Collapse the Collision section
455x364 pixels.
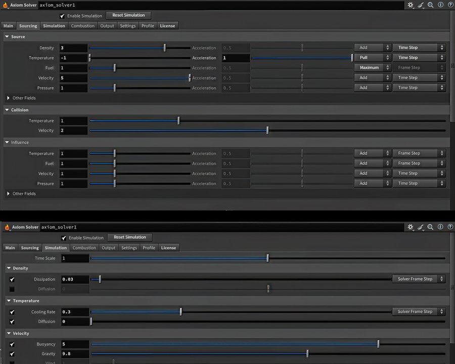coord(7,110)
